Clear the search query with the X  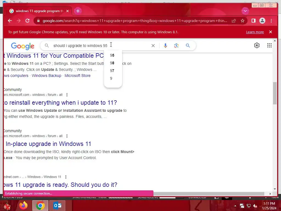(x=153, y=46)
